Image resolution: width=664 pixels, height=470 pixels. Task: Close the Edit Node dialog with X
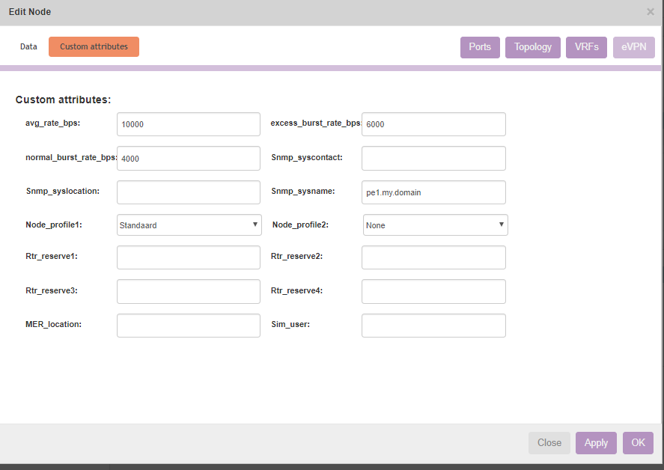tap(650, 12)
